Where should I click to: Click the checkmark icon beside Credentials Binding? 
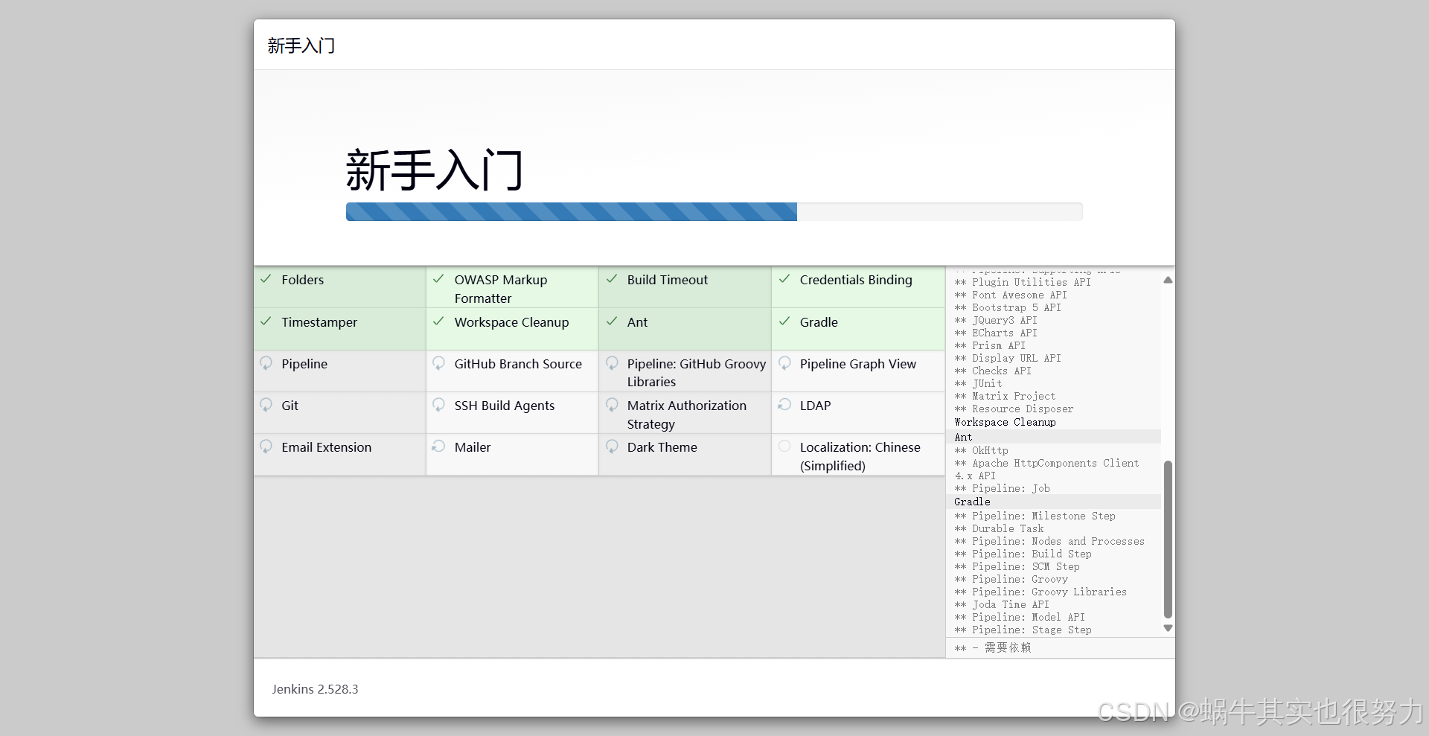tap(784, 279)
